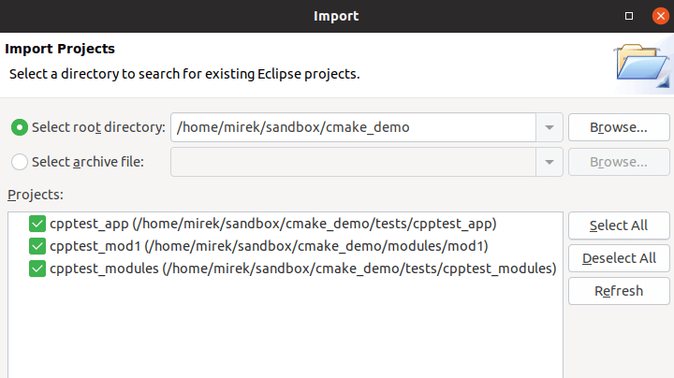Close the Import dialog
Viewport: 674px width, 378px height.
[661, 16]
